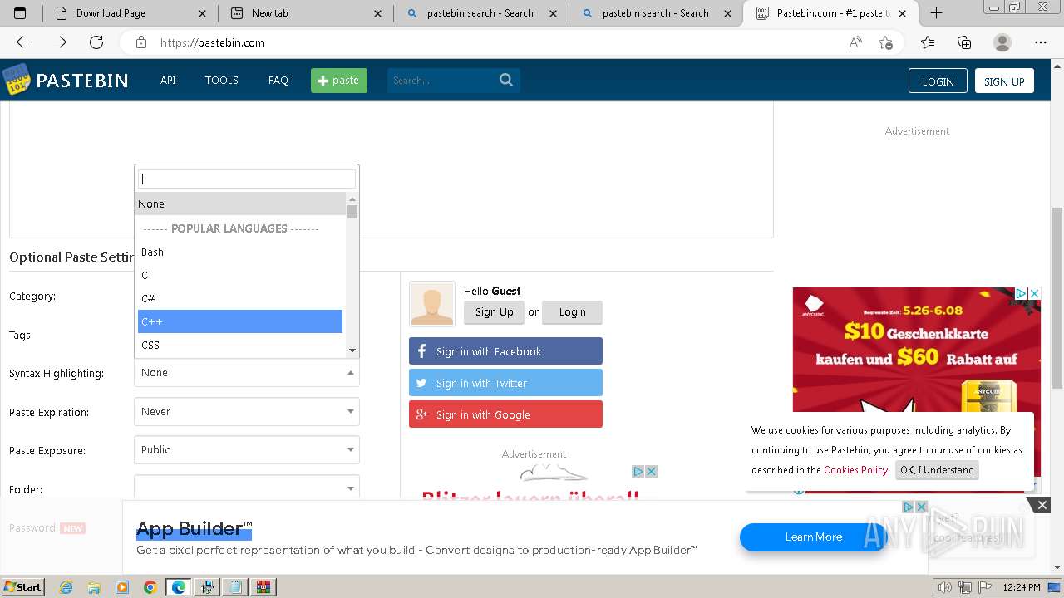Viewport: 1064px width, 598px height.
Task: Switch to the Download Page tab
Action: [131, 13]
